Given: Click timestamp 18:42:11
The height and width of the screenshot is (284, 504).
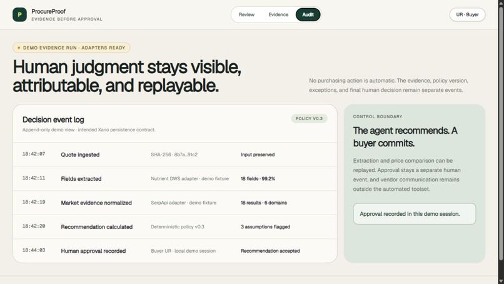Looking at the screenshot, I should pos(34,178).
